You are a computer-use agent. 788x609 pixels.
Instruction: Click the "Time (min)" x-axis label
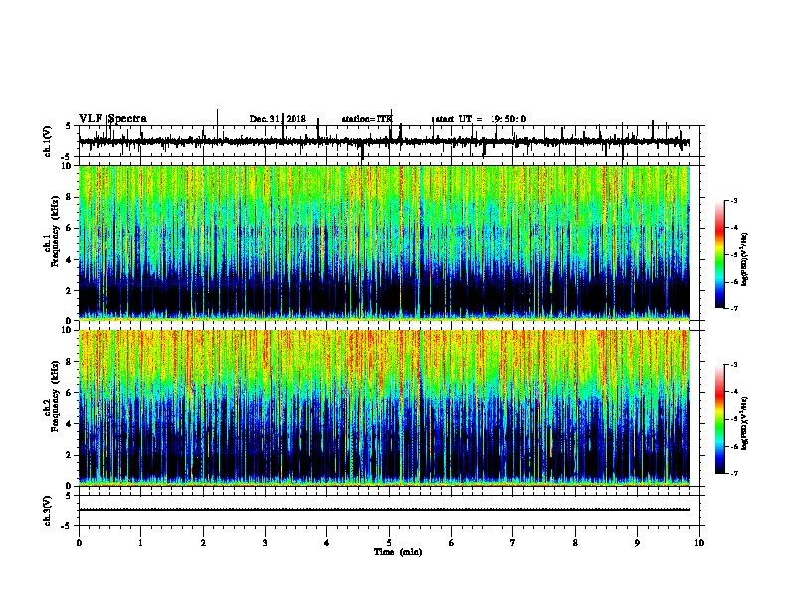pyautogui.click(x=398, y=552)
